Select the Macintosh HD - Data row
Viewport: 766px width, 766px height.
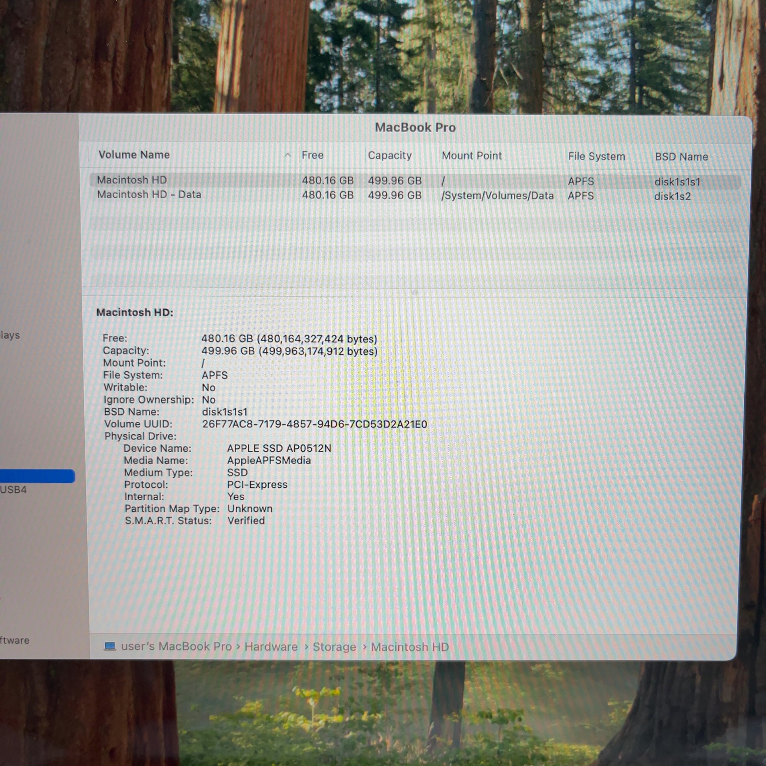[x=415, y=196]
